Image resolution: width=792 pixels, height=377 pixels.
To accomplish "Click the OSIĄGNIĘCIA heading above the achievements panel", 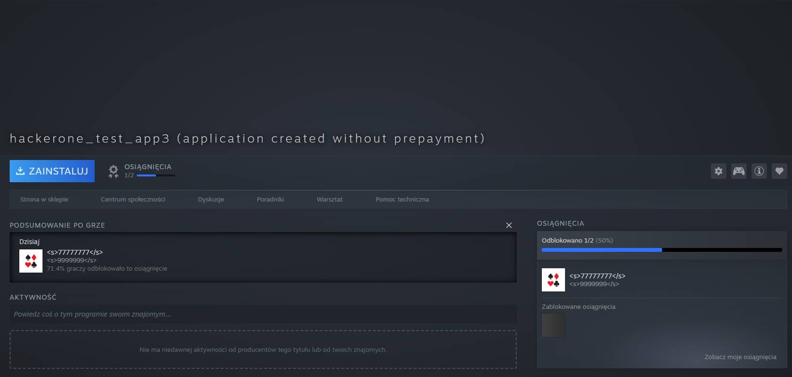I will click(561, 223).
